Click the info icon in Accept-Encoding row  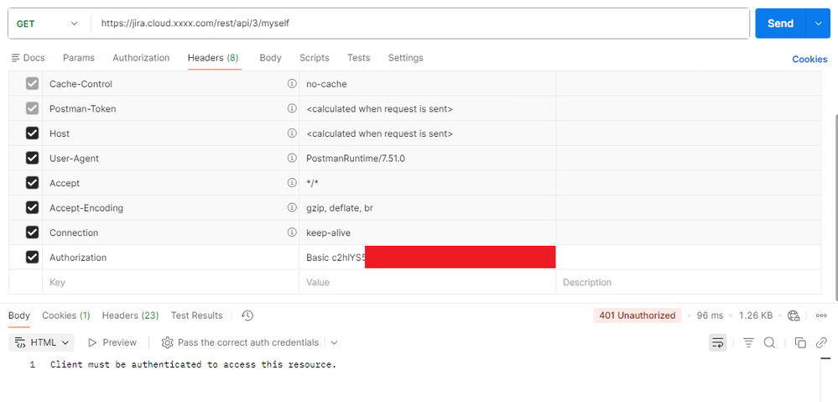292,207
